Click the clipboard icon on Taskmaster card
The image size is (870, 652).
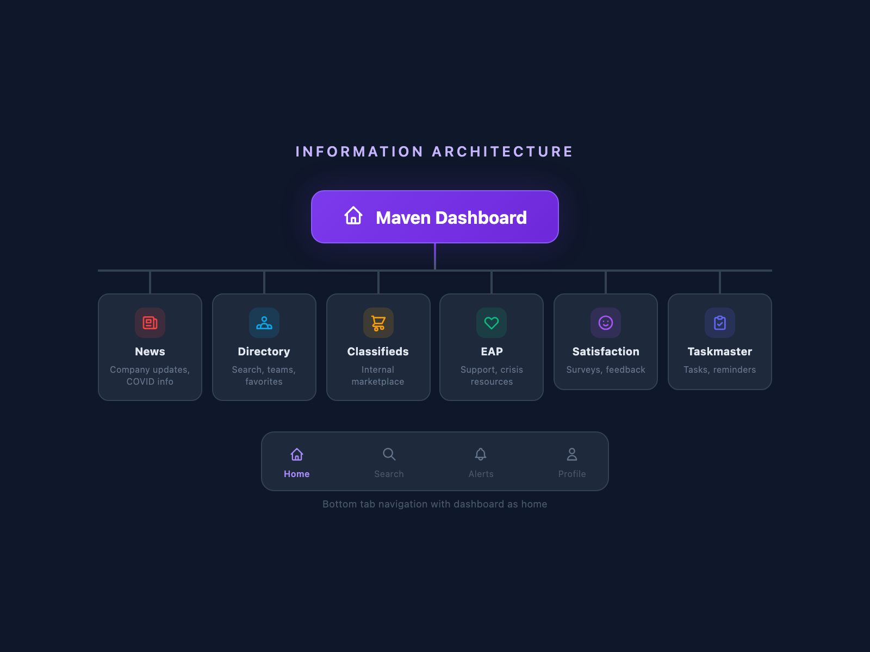pos(720,323)
